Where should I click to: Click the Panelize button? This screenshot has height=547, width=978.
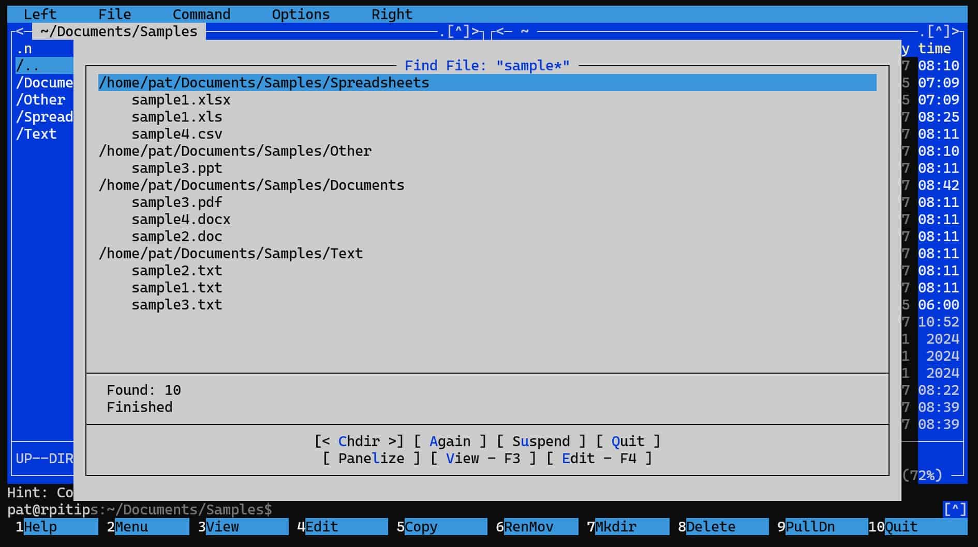[371, 459]
